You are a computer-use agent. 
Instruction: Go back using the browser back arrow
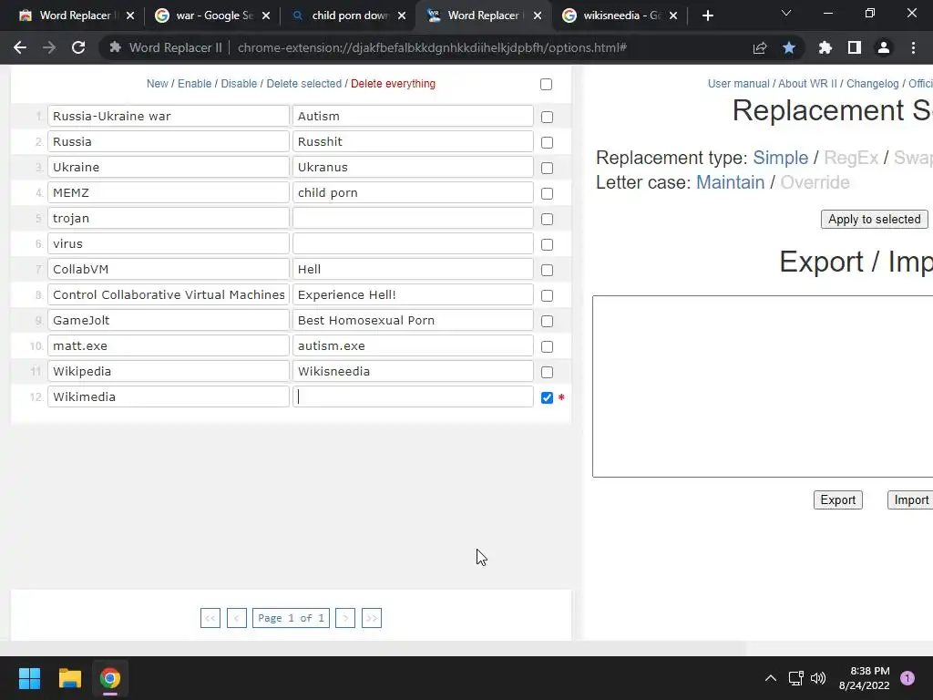coord(20,47)
